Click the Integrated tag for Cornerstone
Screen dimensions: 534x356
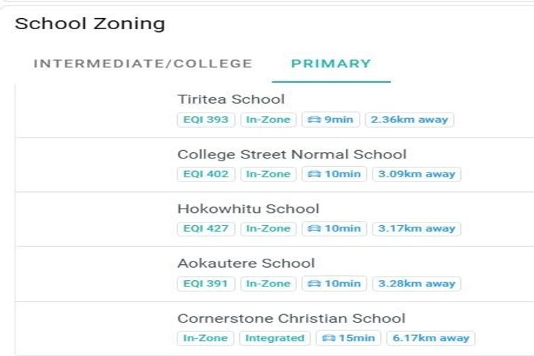coord(276,338)
